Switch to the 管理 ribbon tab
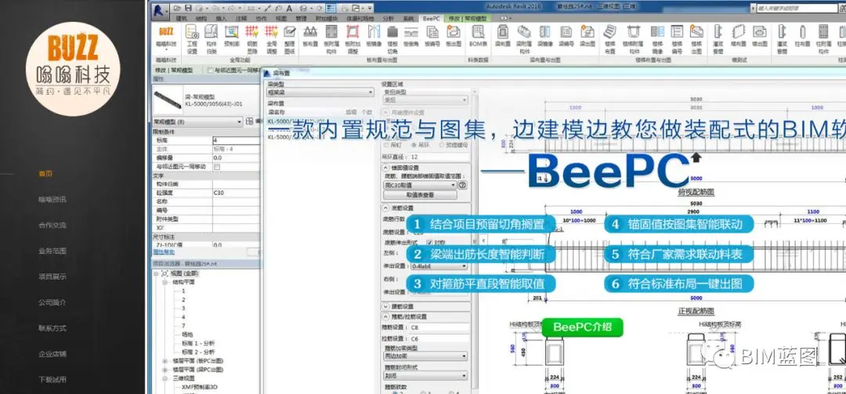The height and width of the screenshot is (394, 846). 301,18
